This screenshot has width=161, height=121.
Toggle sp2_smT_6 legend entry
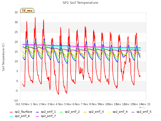pyautogui.click(x=20, y=116)
